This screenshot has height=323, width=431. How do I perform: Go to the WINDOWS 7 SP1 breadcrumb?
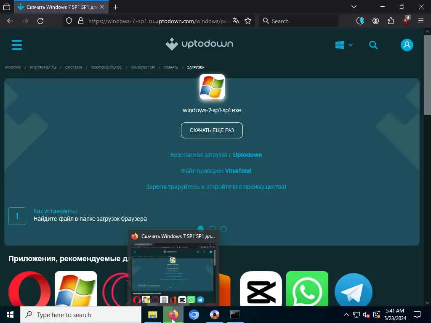point(143,67)
